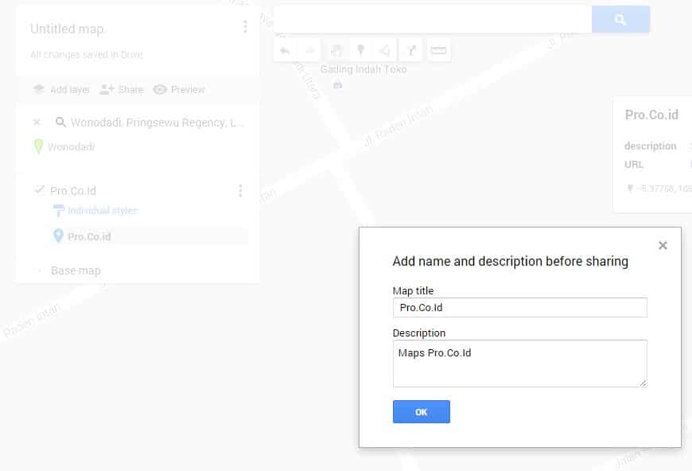Click Pro.Co.id title in the info card
This screenshot has width=692, height=471.
pyautogui.click(x=651, y=115)
